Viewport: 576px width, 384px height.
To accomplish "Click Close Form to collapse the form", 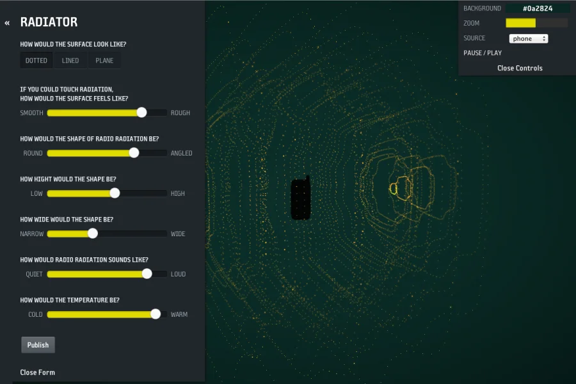I will point(37,372).
